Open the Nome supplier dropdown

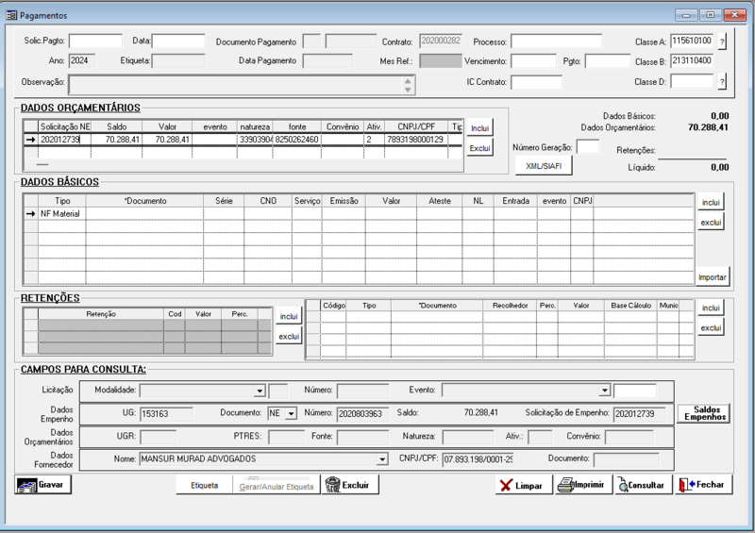tap(382, 459)
